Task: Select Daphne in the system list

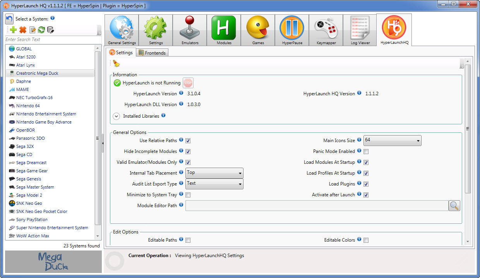Action: tap(50, 81)
